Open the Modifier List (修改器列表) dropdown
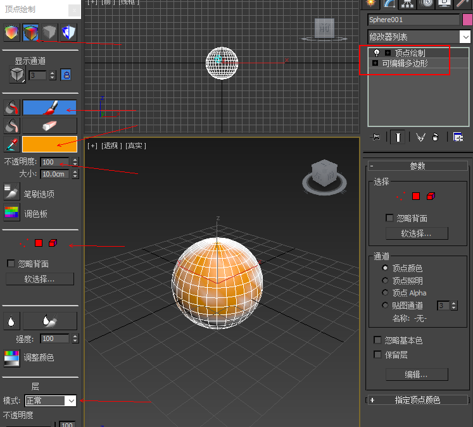Viewport: 473px width, 427px height. (x=419, y=37)
